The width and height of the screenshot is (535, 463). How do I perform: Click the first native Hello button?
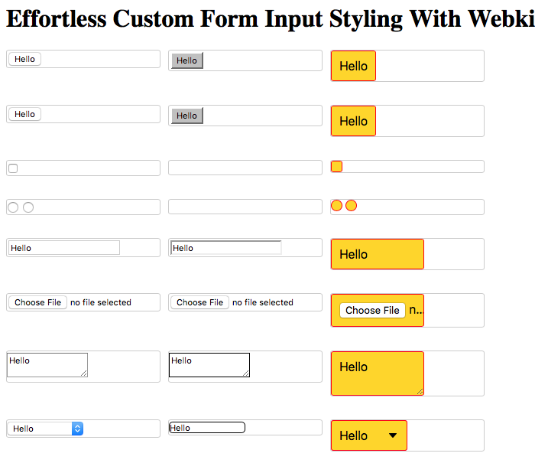coord(24,59)
